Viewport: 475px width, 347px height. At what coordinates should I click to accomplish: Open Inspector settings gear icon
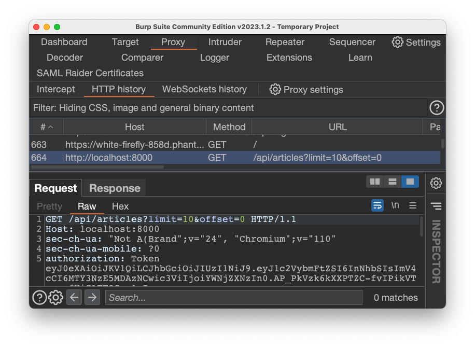(436, 183)
